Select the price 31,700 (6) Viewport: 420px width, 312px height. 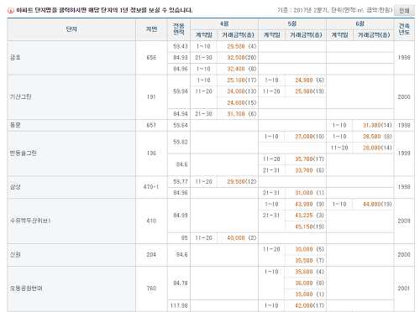[x=242, y=114]
